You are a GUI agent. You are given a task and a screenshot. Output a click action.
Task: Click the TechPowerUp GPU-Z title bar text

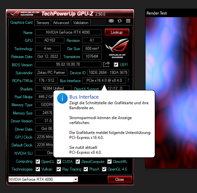click(x=67, y=14)
